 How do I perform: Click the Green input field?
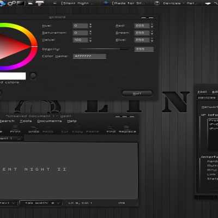point(142,33)
